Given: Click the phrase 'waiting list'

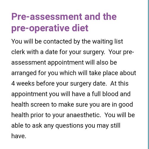Looking at the screenshot, I should 108,41.
